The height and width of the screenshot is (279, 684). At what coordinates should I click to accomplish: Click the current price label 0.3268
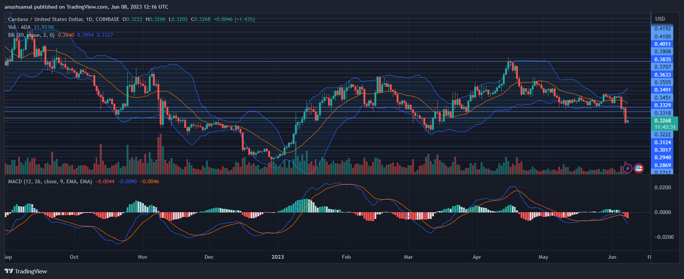click(x=663, y=121)
